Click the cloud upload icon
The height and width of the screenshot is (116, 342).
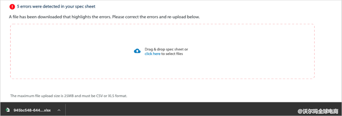click(137, 51)
